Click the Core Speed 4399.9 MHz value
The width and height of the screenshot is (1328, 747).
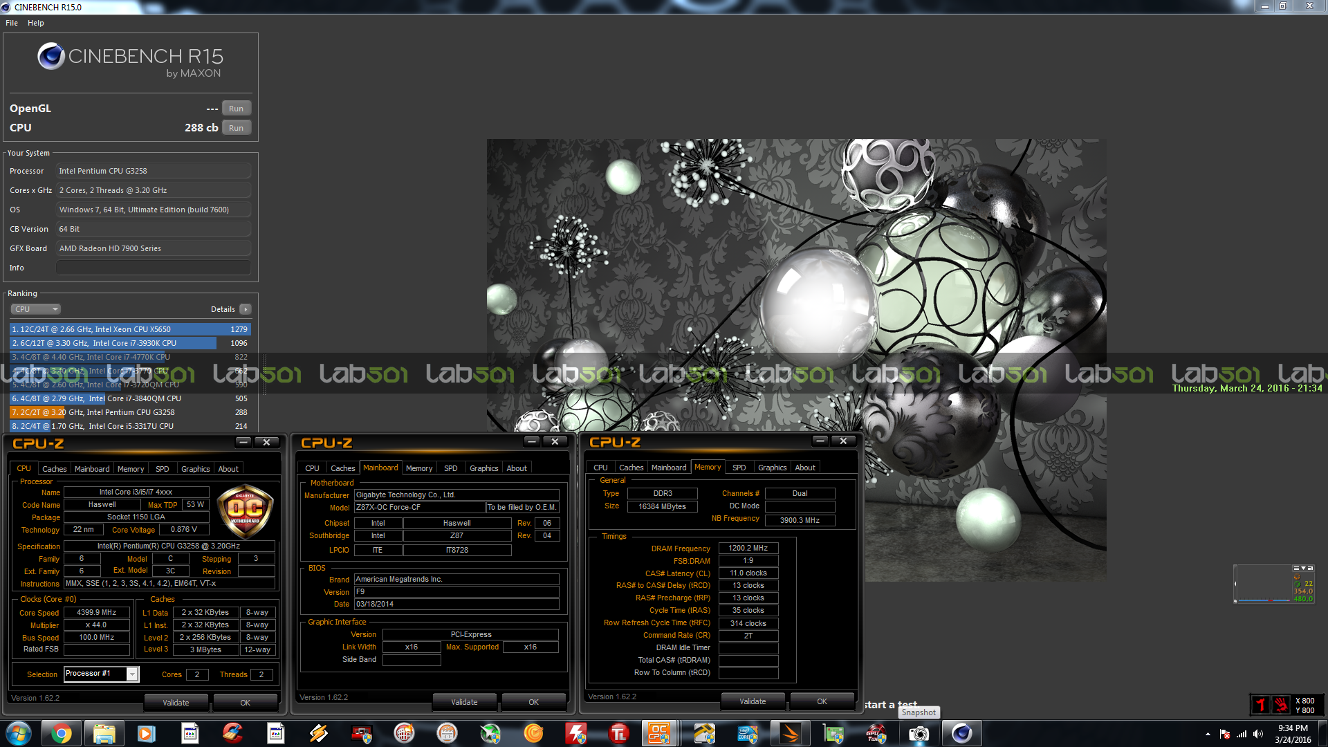click(97, 612)
